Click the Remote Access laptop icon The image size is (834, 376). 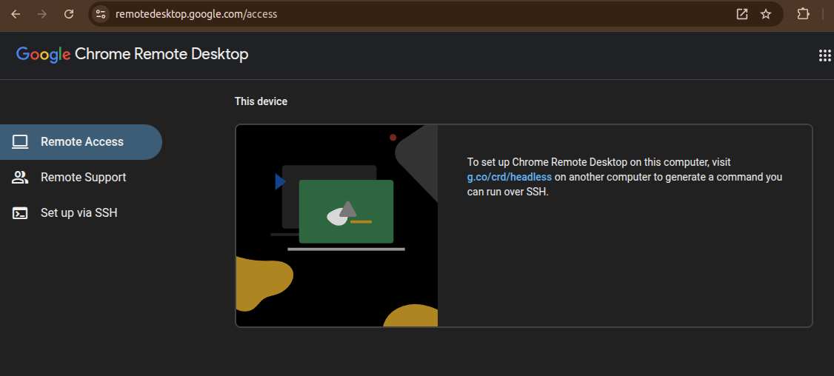point(20,141)
